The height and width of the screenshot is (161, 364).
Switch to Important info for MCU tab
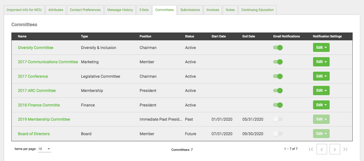(x=24, y=10)
